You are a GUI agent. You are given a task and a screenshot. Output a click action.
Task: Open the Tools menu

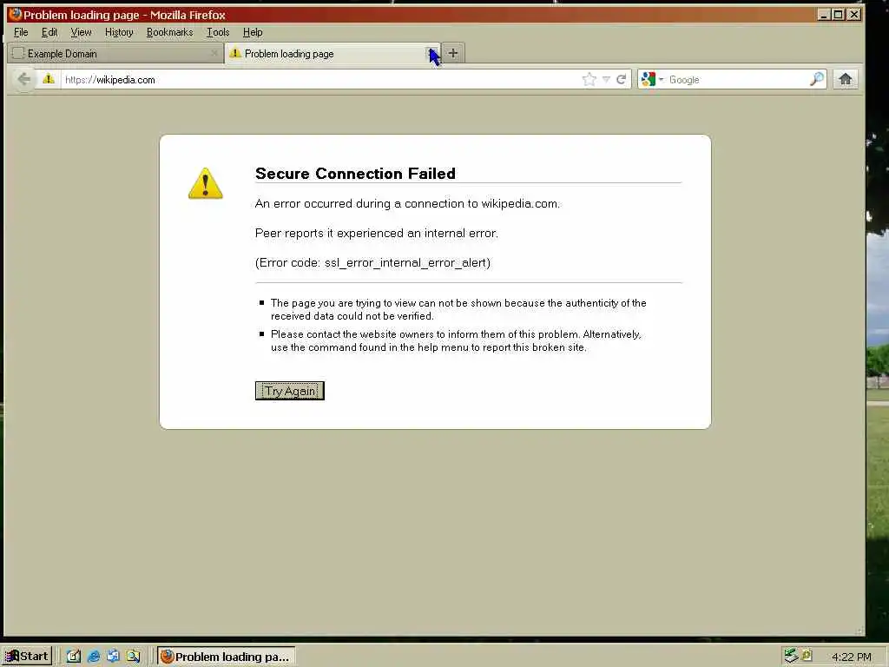pos(218,32)
